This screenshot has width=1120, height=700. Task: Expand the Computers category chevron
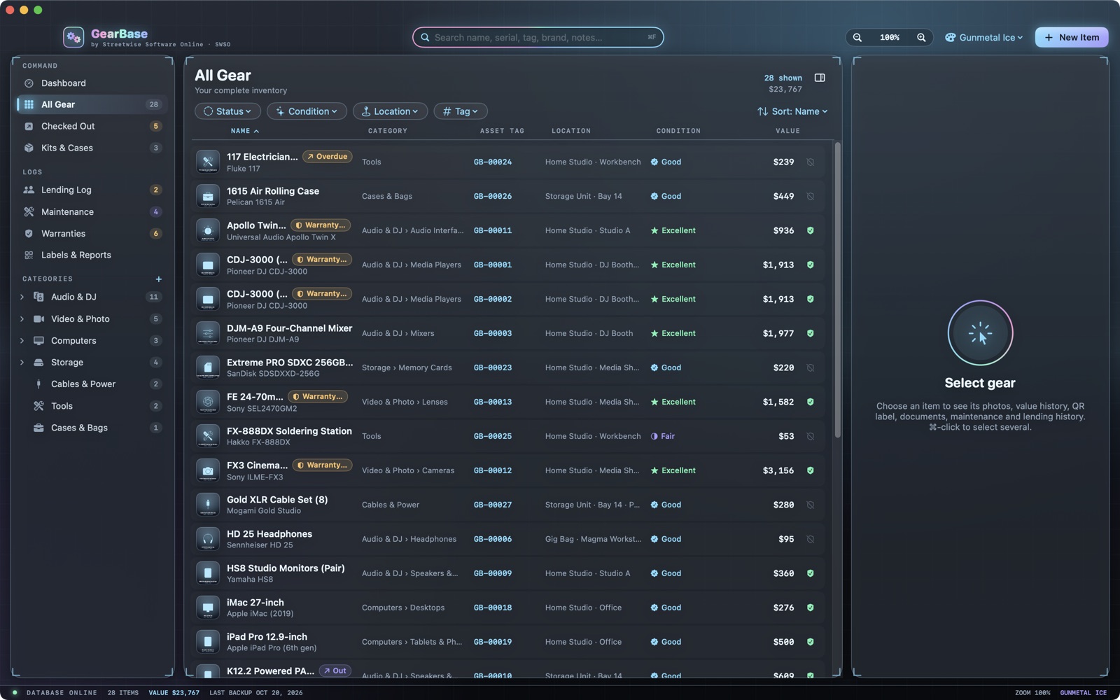coord(22,341)
